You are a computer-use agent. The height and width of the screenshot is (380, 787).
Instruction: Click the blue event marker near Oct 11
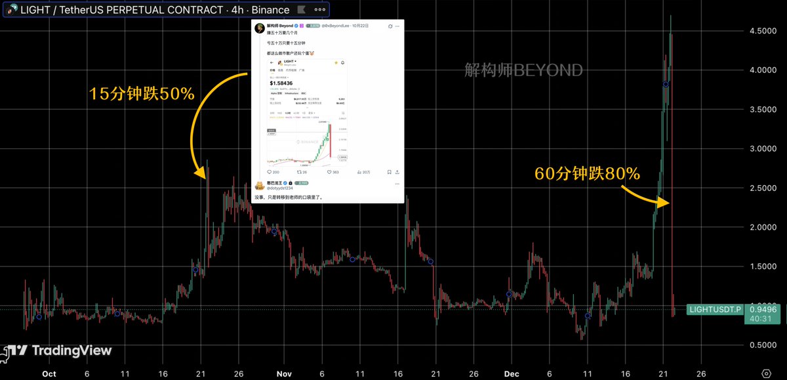tap(117, 314)
